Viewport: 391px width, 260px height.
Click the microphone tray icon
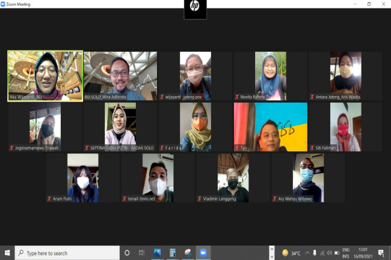pyautogui.click(x=315, y=253)
